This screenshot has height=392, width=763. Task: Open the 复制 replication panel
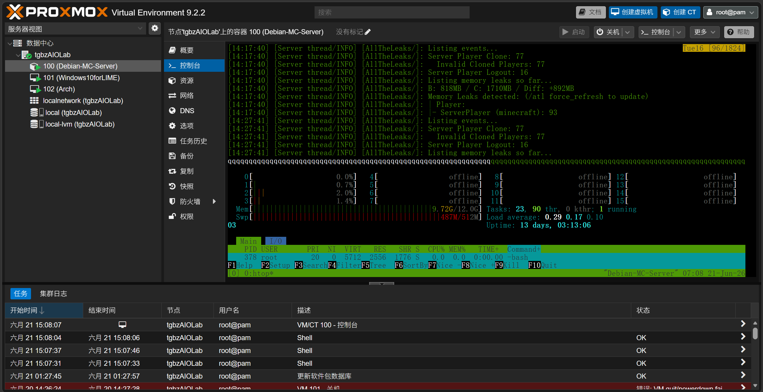194,171
